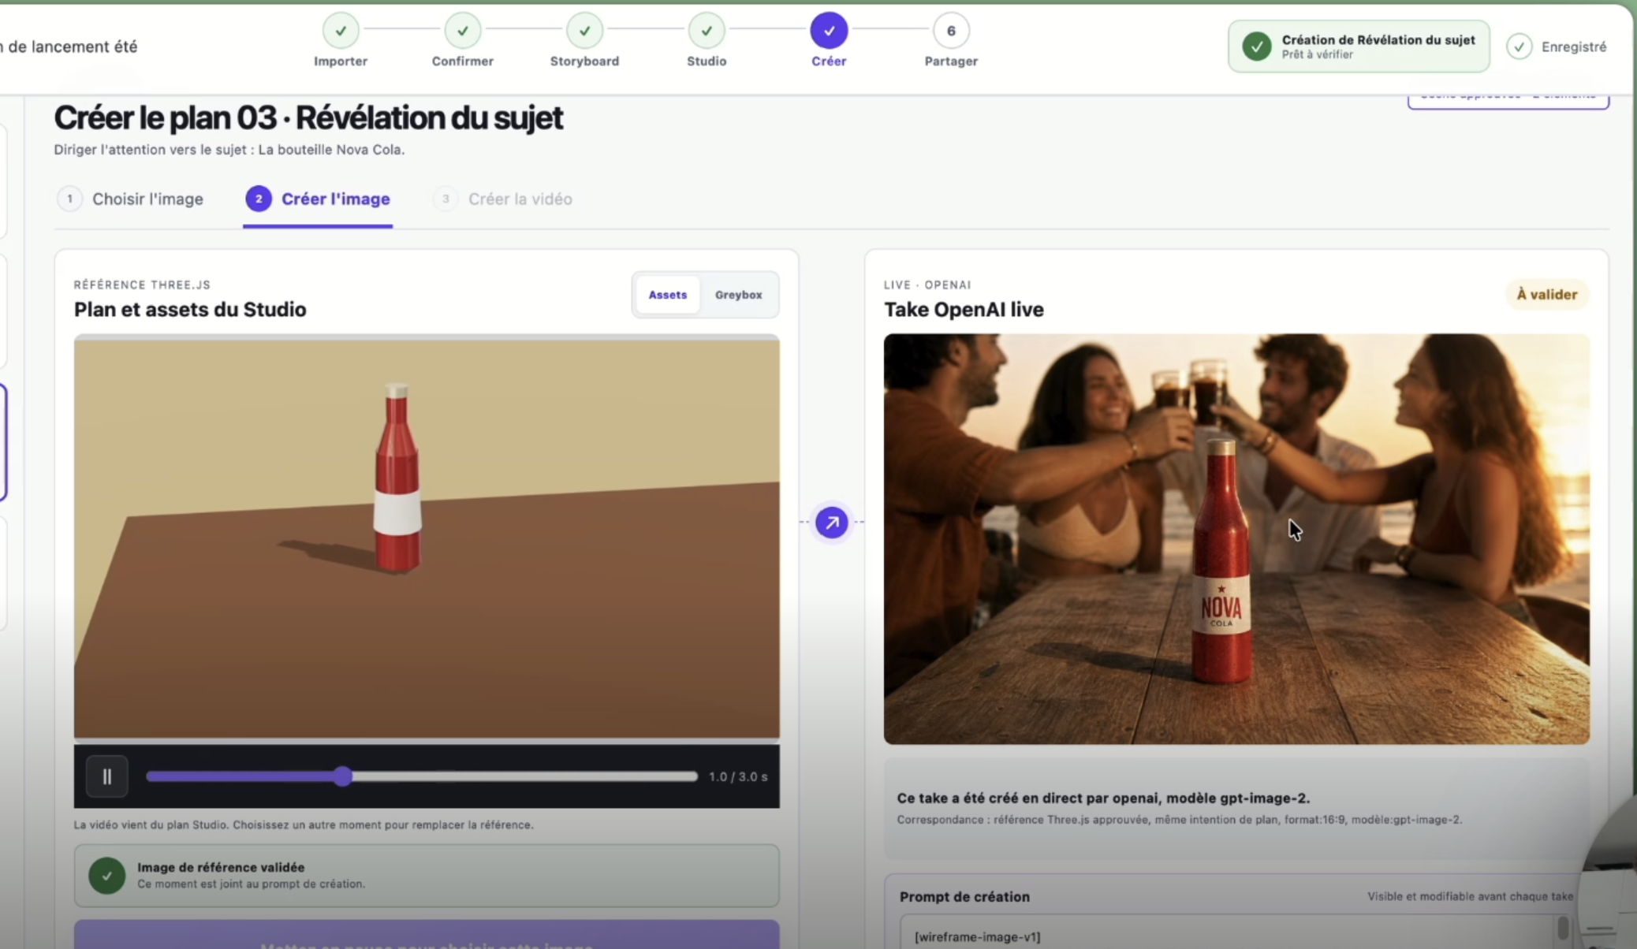The width and height of the screenshot is (1637, 949).
Task: Select the active Créer step circle
Action: [x=829, y=31]
